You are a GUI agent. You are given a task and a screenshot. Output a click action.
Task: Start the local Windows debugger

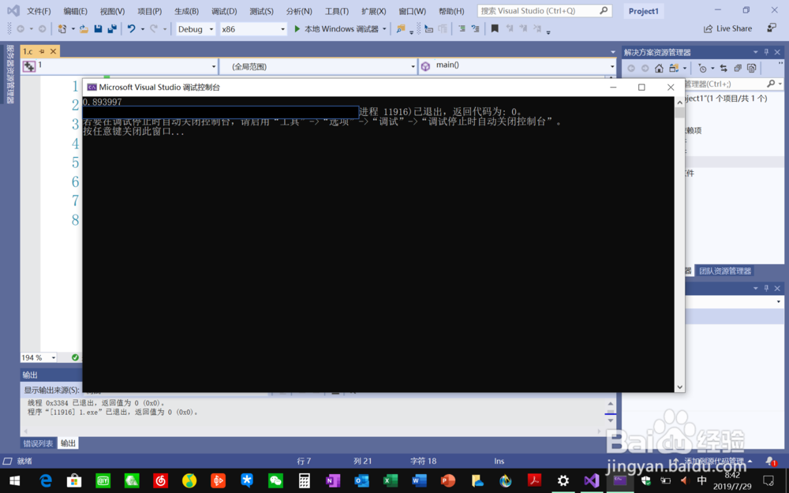point(336,29)
